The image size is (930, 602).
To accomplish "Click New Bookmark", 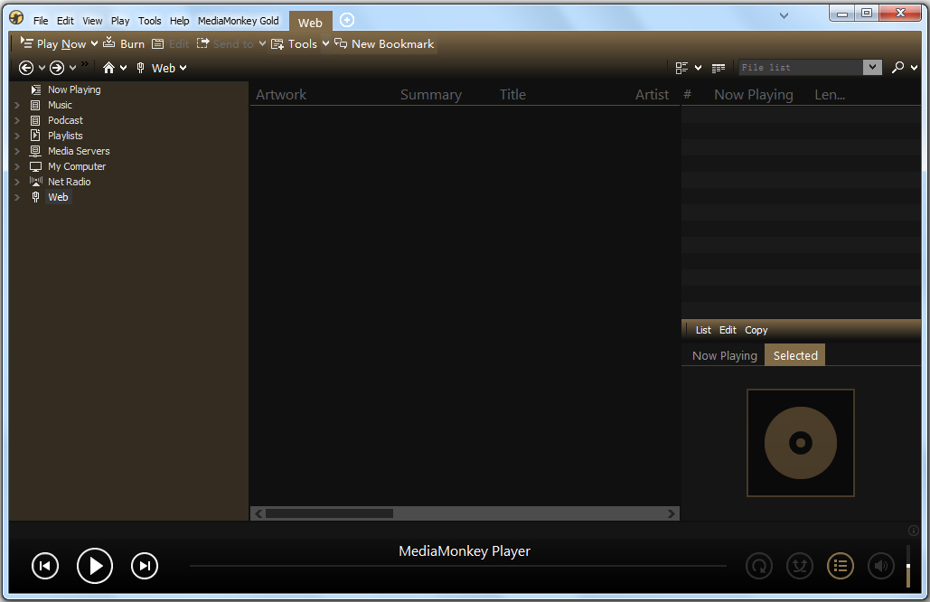I will pyautogui.click(x=384, y=44).
